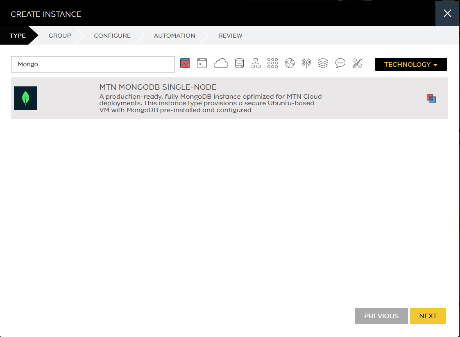
Task: Focus the search field containing Mongo
Action: (93, 64)
